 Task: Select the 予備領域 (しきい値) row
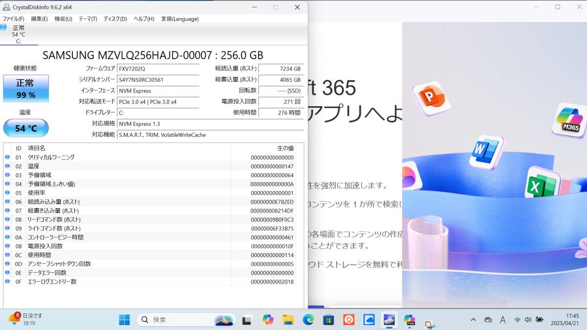pos(149,184)
